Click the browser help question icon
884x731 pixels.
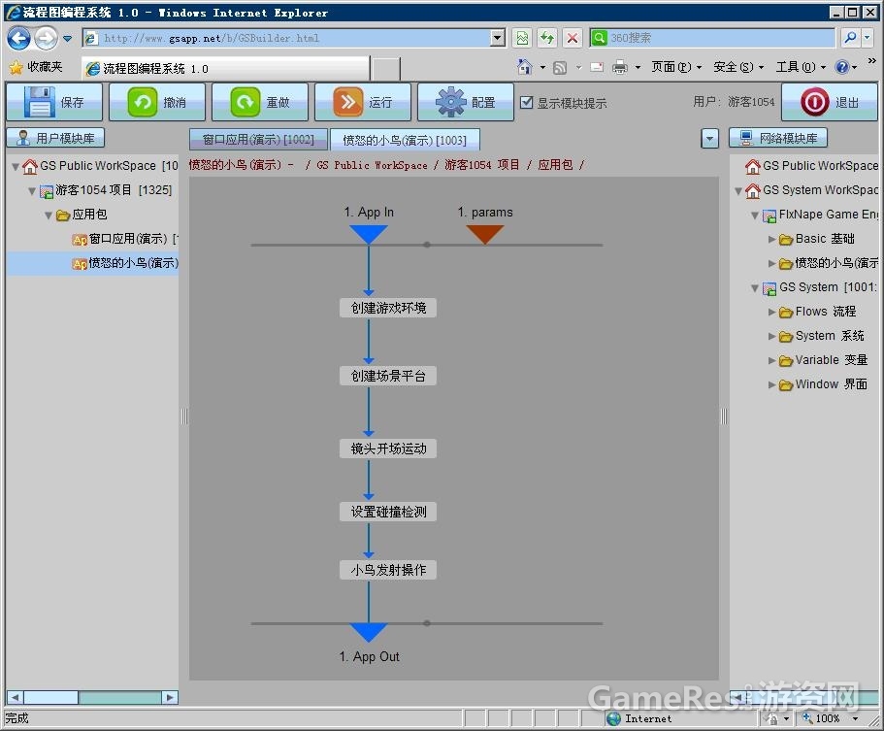click(x=841, y=67)
